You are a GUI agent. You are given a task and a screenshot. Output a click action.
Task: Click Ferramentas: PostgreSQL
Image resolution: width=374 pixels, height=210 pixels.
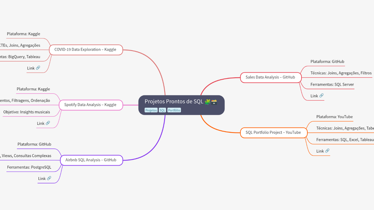click(x=29, y=167)
